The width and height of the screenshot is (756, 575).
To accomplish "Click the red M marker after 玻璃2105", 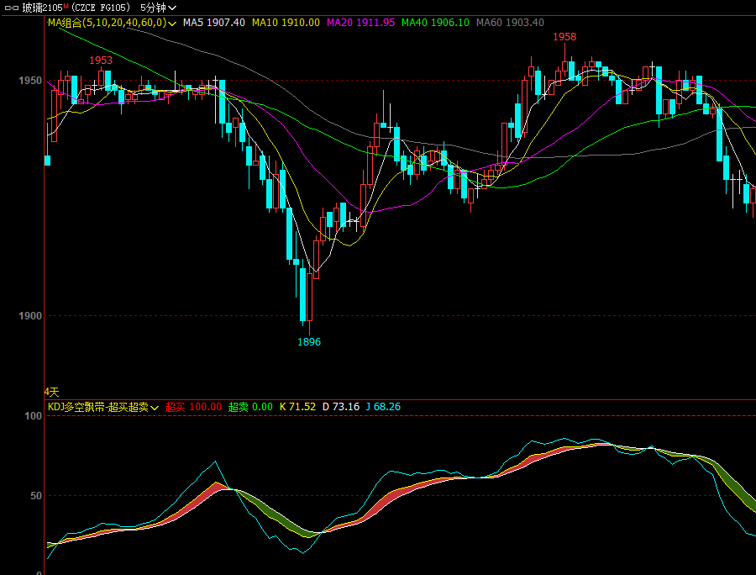I will [x=66, y=7].
